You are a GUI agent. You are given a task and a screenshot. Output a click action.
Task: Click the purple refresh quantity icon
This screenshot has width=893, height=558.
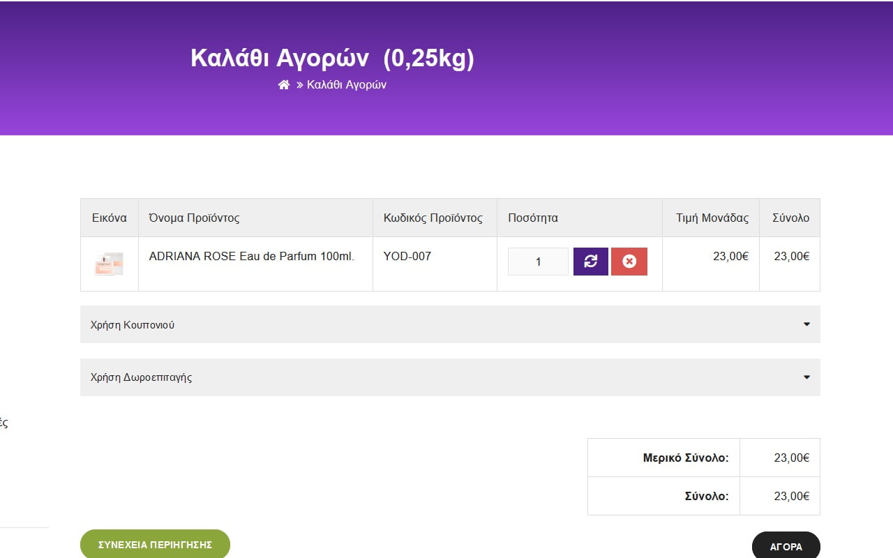(590, 262)
